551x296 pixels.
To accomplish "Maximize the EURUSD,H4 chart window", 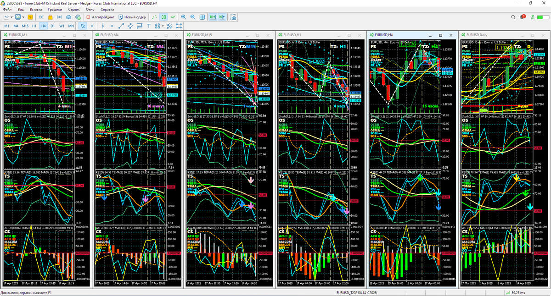I will 440,35.
